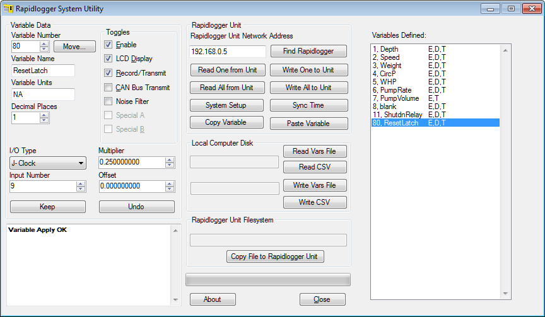Increase the Offset value with up arrow
This screenshot has height=317, width=545.
170,184
